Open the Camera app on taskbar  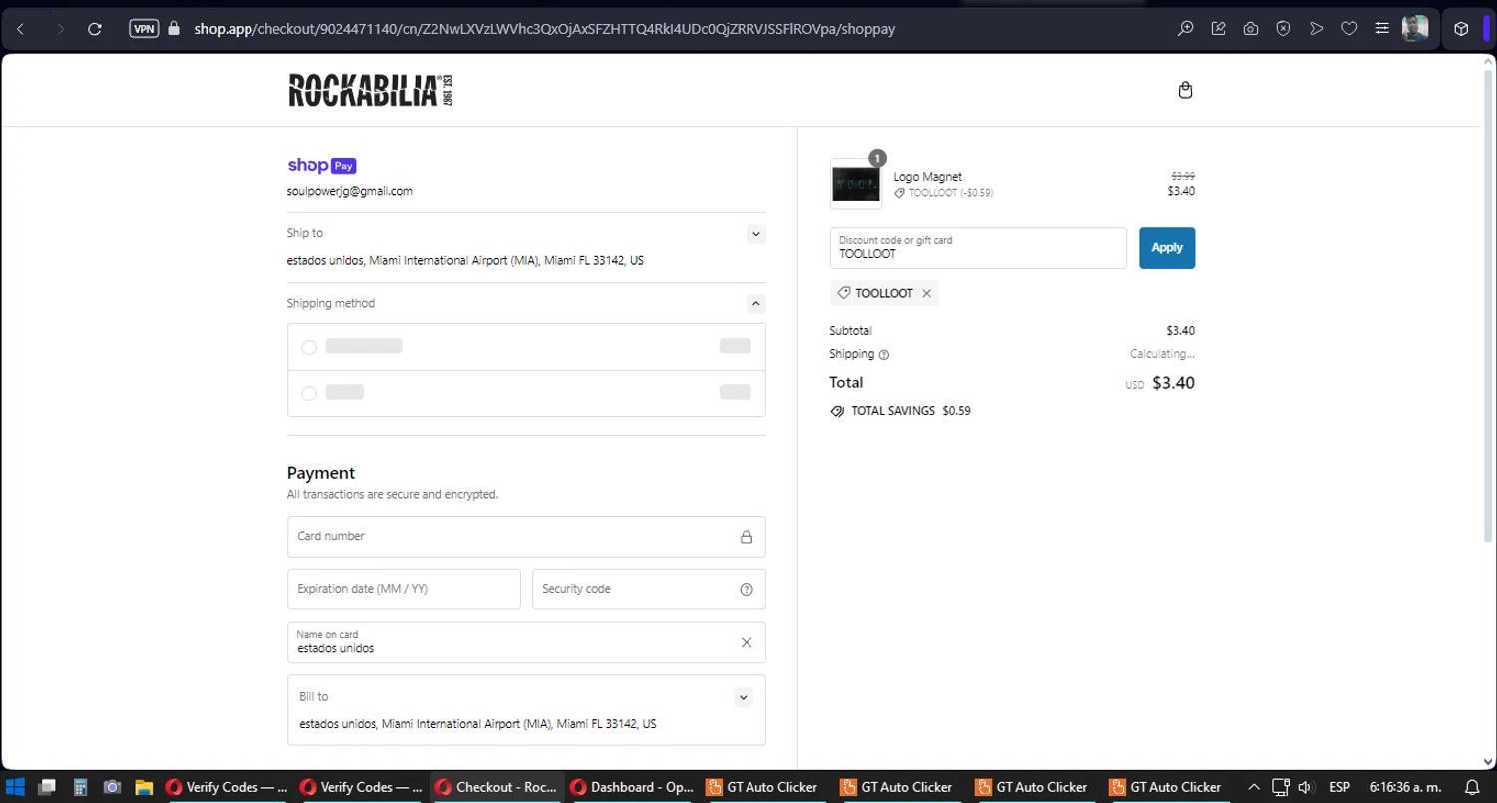point(112,787)
